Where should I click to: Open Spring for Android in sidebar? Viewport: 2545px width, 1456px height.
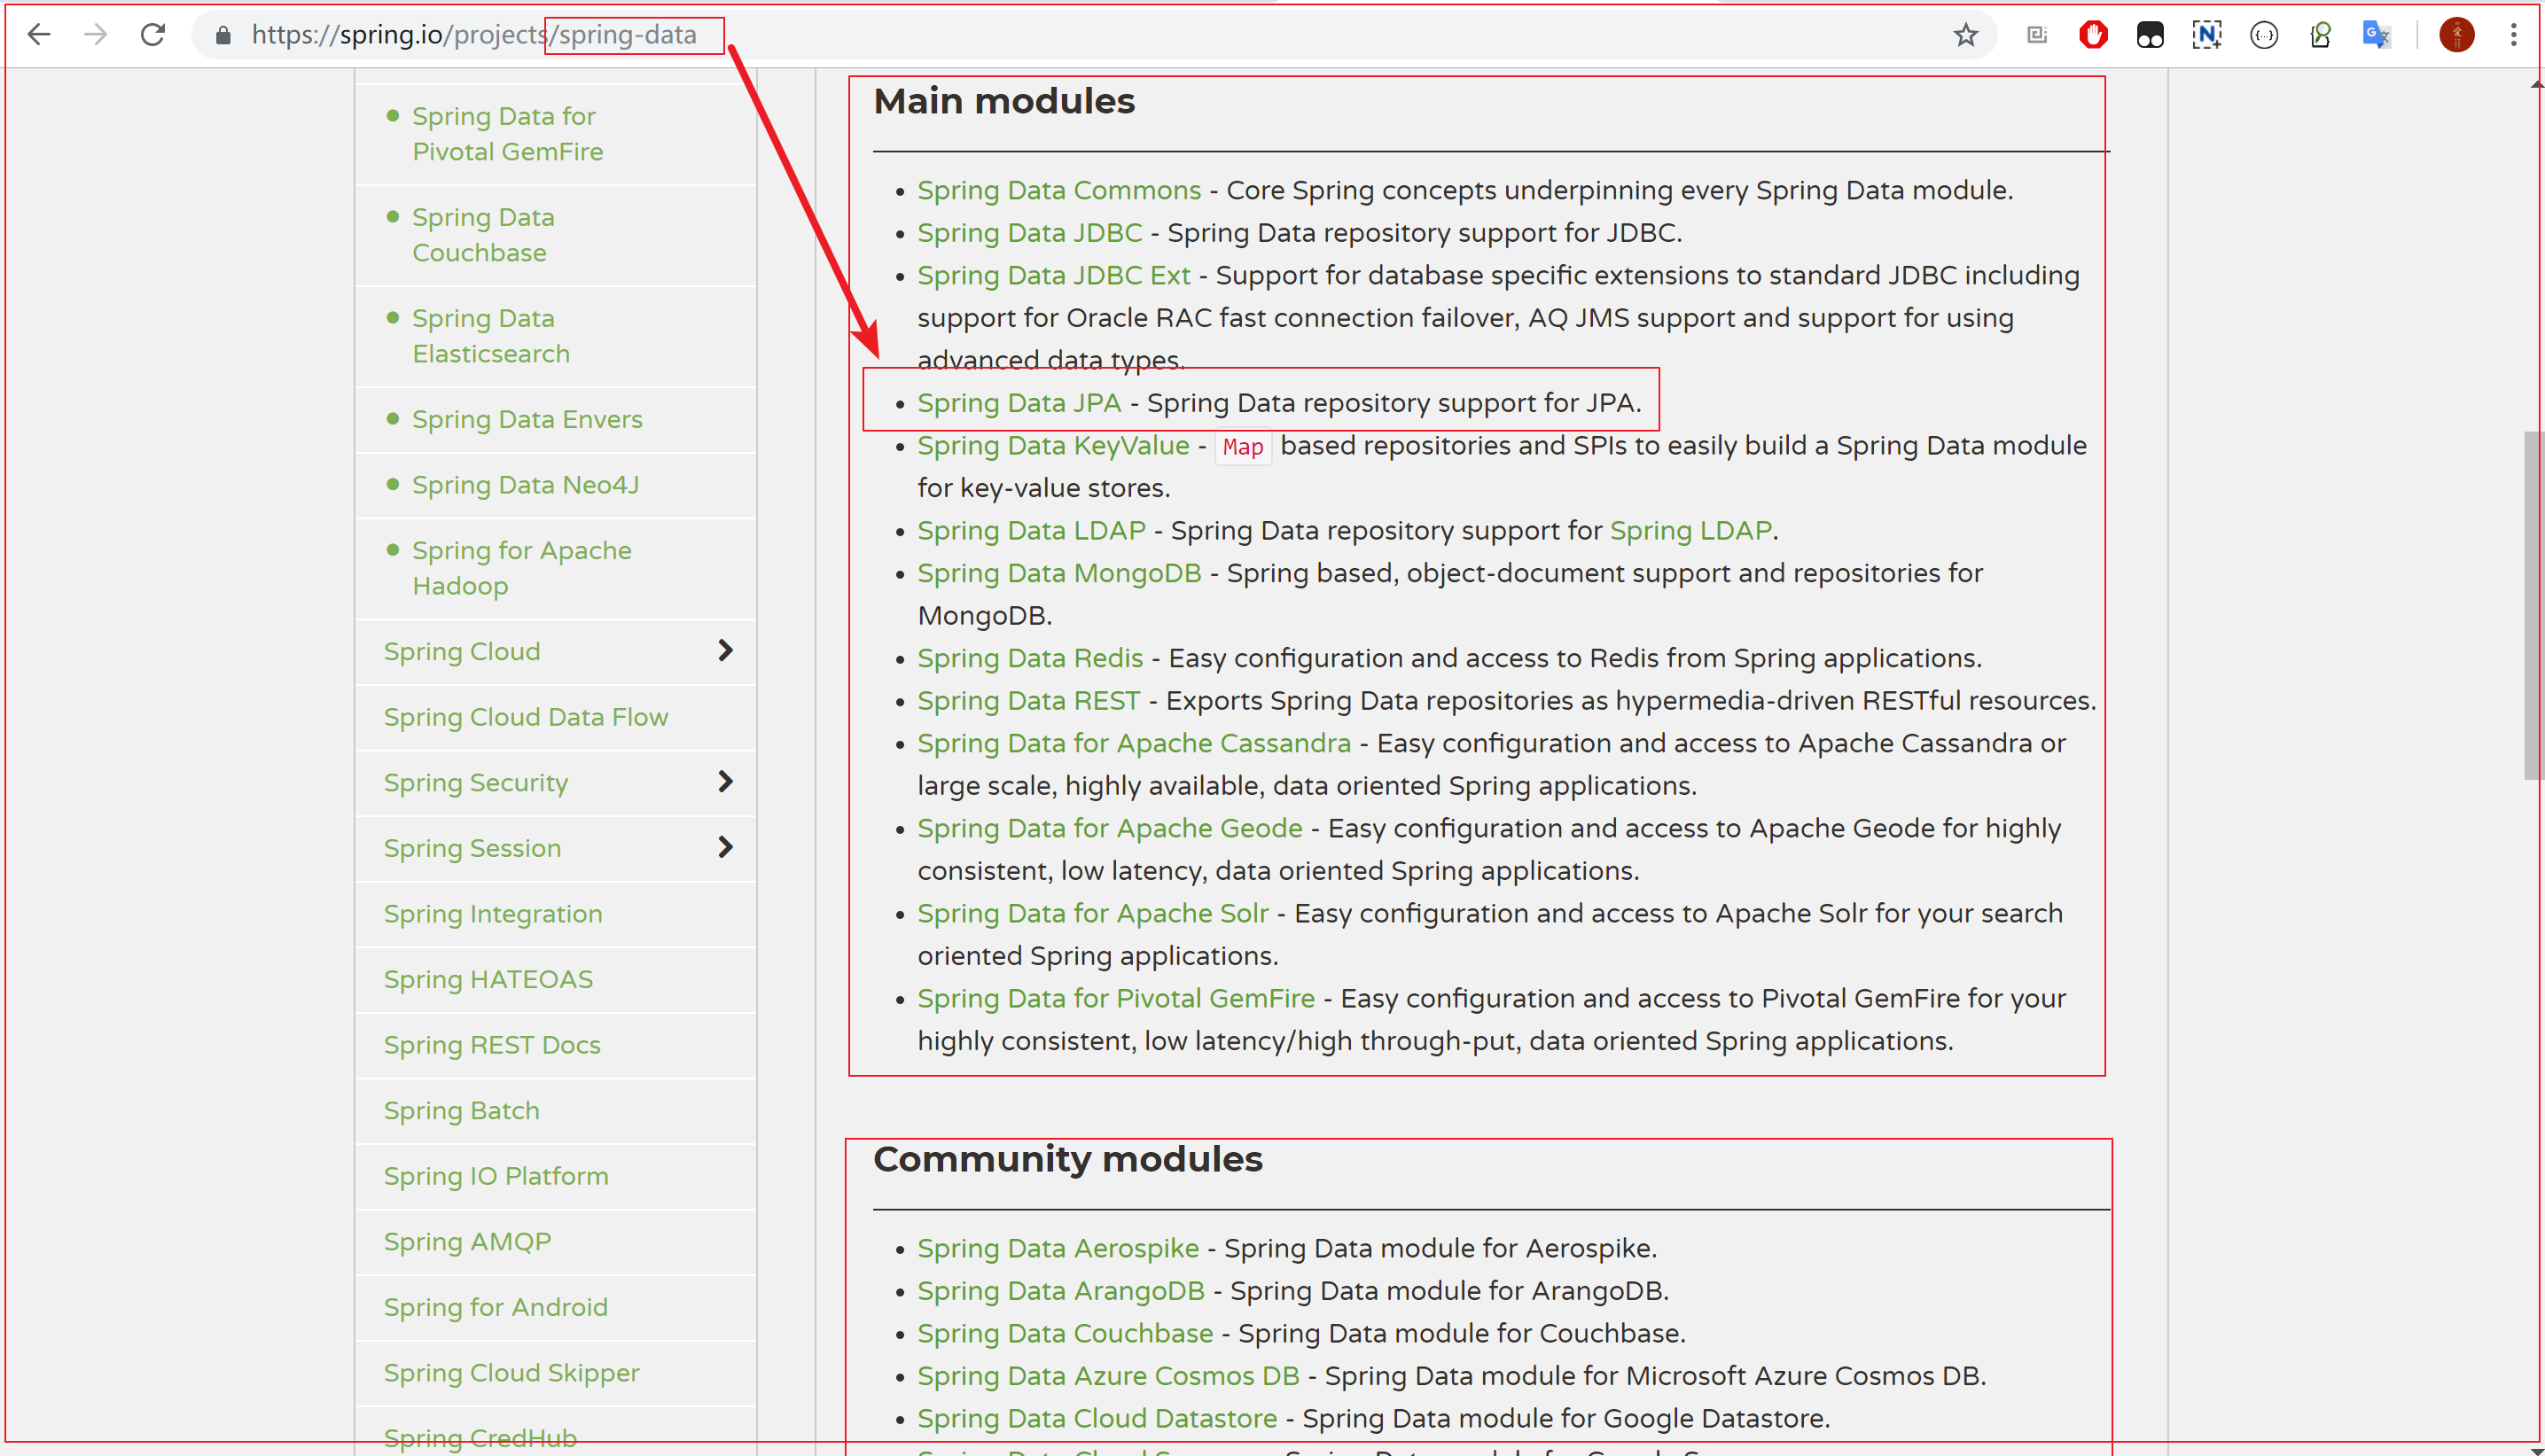(495, 1307)
